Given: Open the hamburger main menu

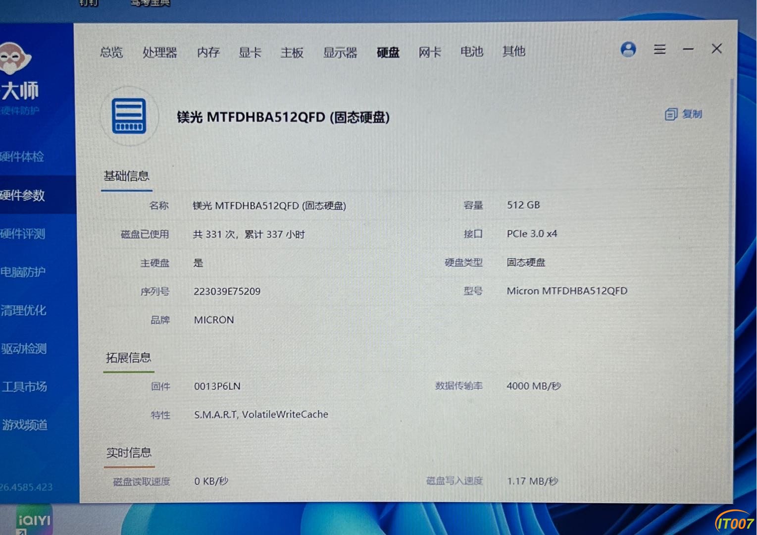Looking at the screenshot, I should tap(659, 49).
